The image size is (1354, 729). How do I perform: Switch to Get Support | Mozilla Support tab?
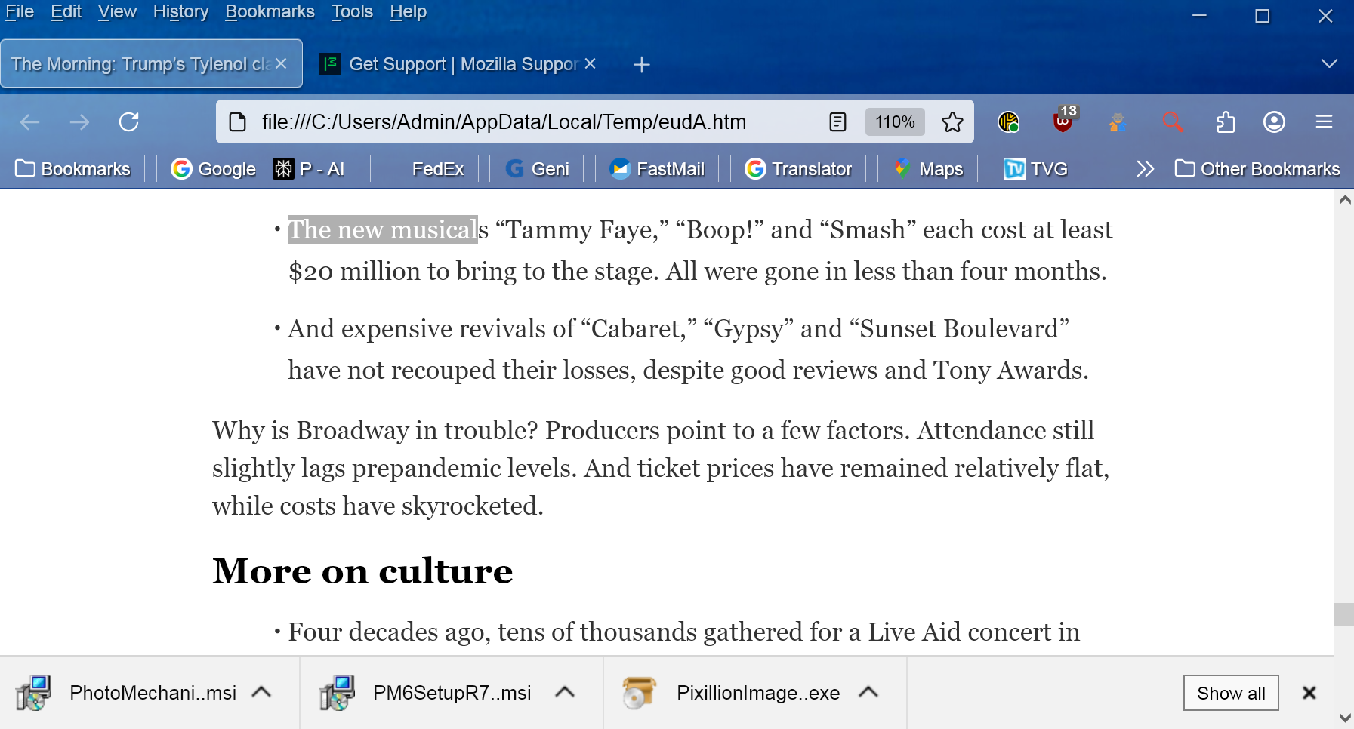459,64
